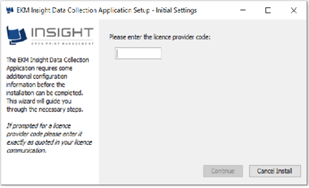Click the 'Please enter the licence provider code' label
Viewport: 309px width, 188px height.
160,37
